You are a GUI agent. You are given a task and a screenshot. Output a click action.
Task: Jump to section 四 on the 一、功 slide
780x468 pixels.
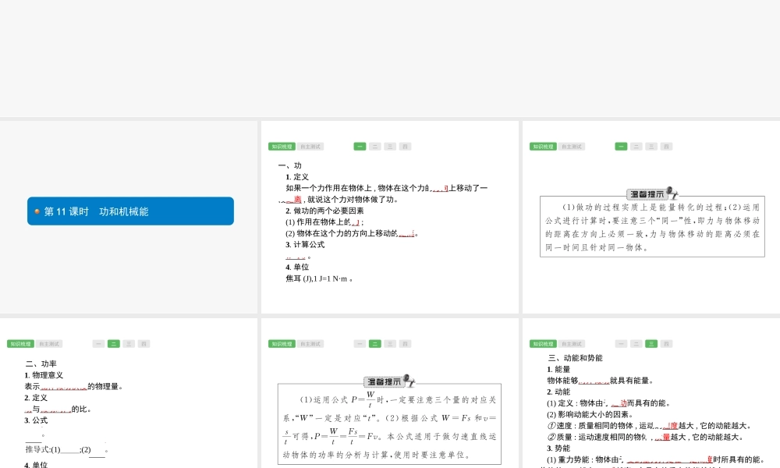pyautogui.click(x=405, y=147)
